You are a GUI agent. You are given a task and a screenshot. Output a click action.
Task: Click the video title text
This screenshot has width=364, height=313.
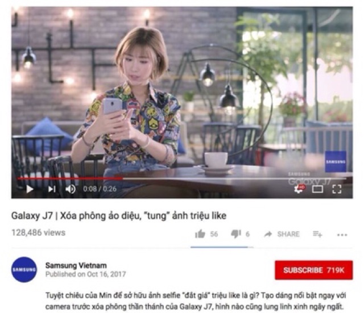[119, 216]
